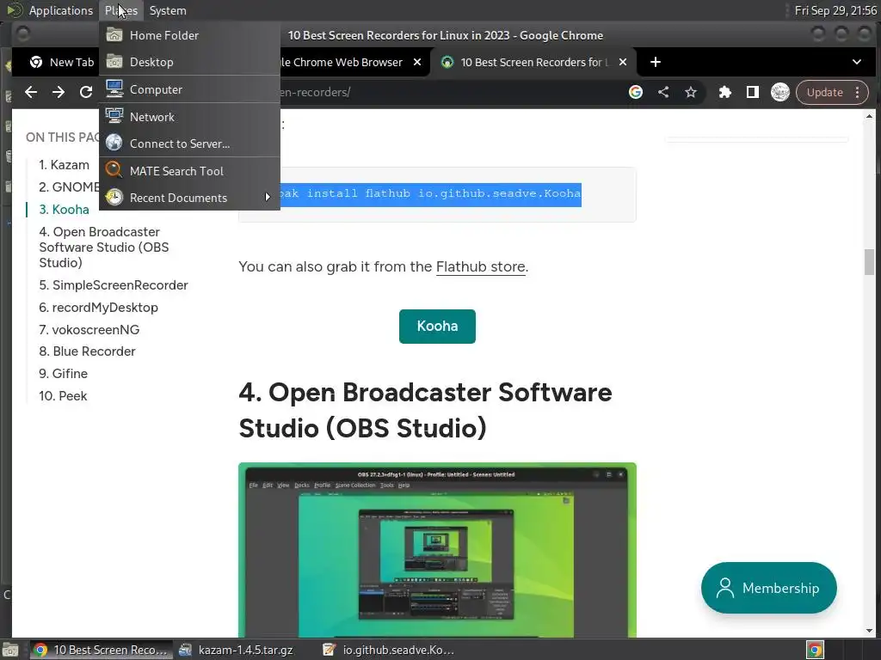Open io.github.seadve.Ko… taskbar window
Screen dimensions: 881x660
[x=389, y=650]
